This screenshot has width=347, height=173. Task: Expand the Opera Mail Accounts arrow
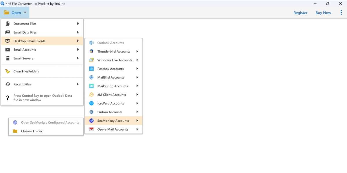137,129
